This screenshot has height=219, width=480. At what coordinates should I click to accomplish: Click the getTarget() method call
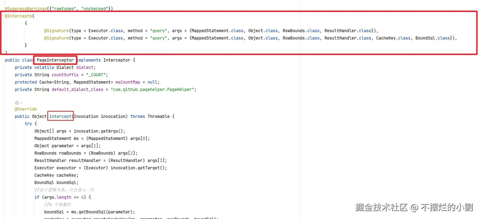[151, 168]
